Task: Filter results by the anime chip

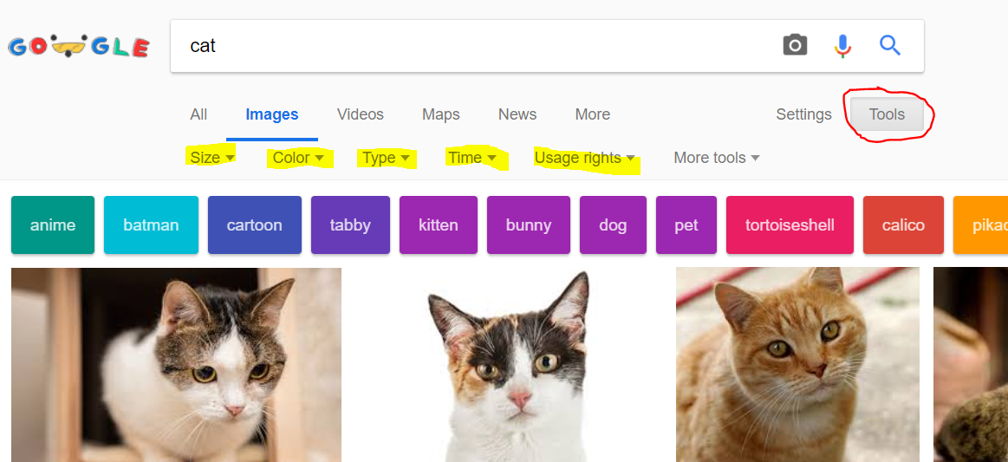Action: (x=53, y=224)
